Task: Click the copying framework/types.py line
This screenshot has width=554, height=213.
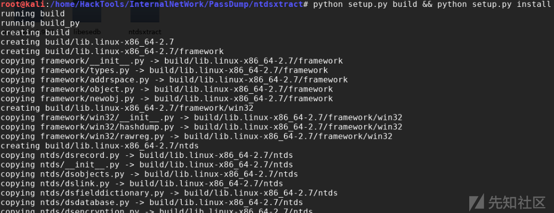Action: 164,70
